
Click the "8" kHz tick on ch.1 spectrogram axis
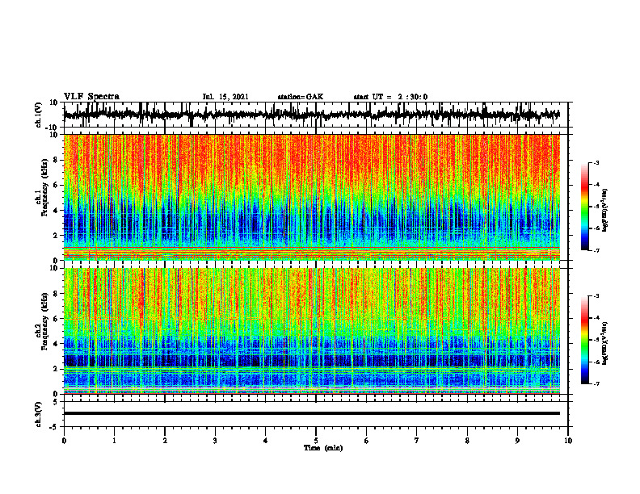57,160
